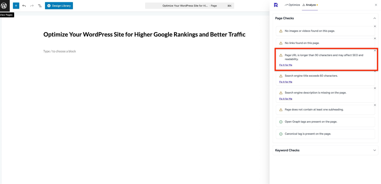This screenshot has width=381, height=184.
Task: Click the page title heading to edit
Action: point(144,35)
